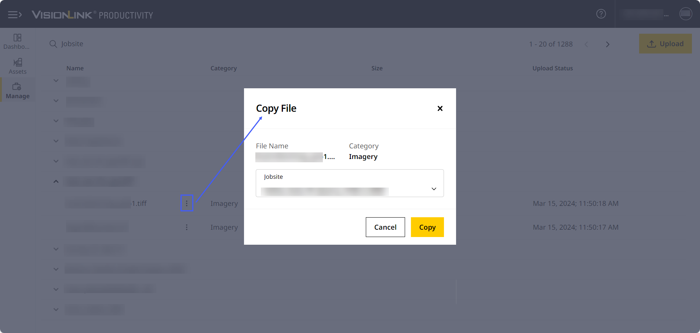Select Manage in the left sidebar
The height and width of the screenshot is (333, 700).
coord(18,91)
